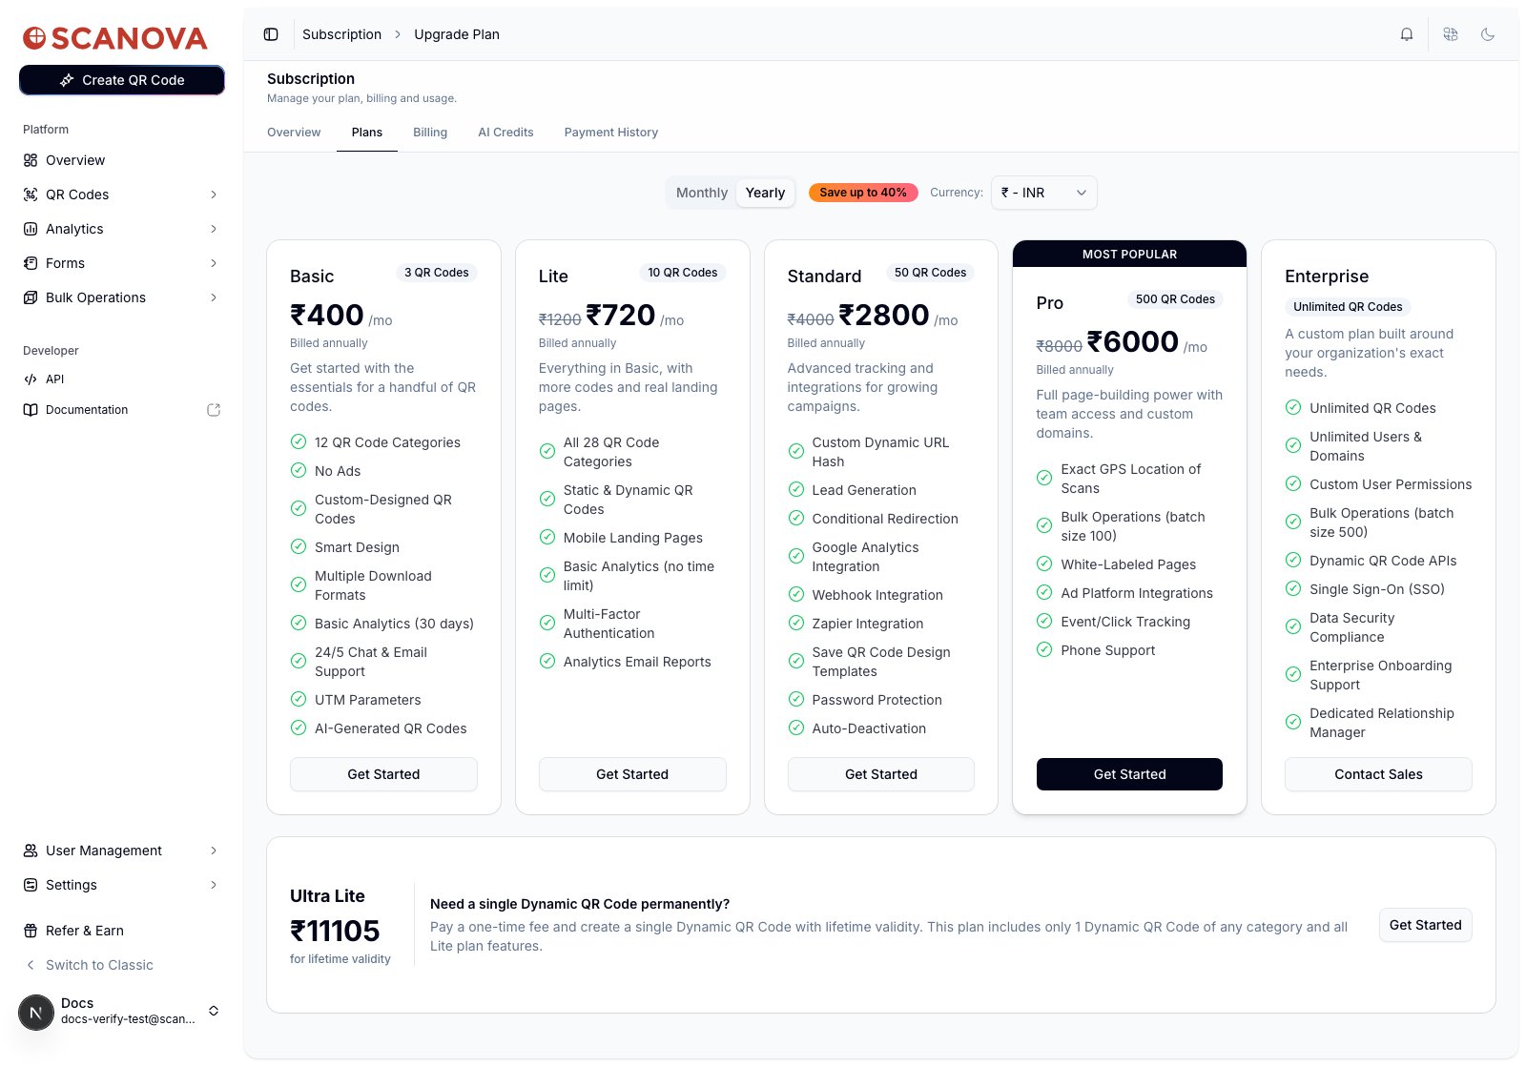The width and height of the screenshot is (1526, 1066).
Task: Open Refer & Earn page
Action: click(x=85, y=931)
